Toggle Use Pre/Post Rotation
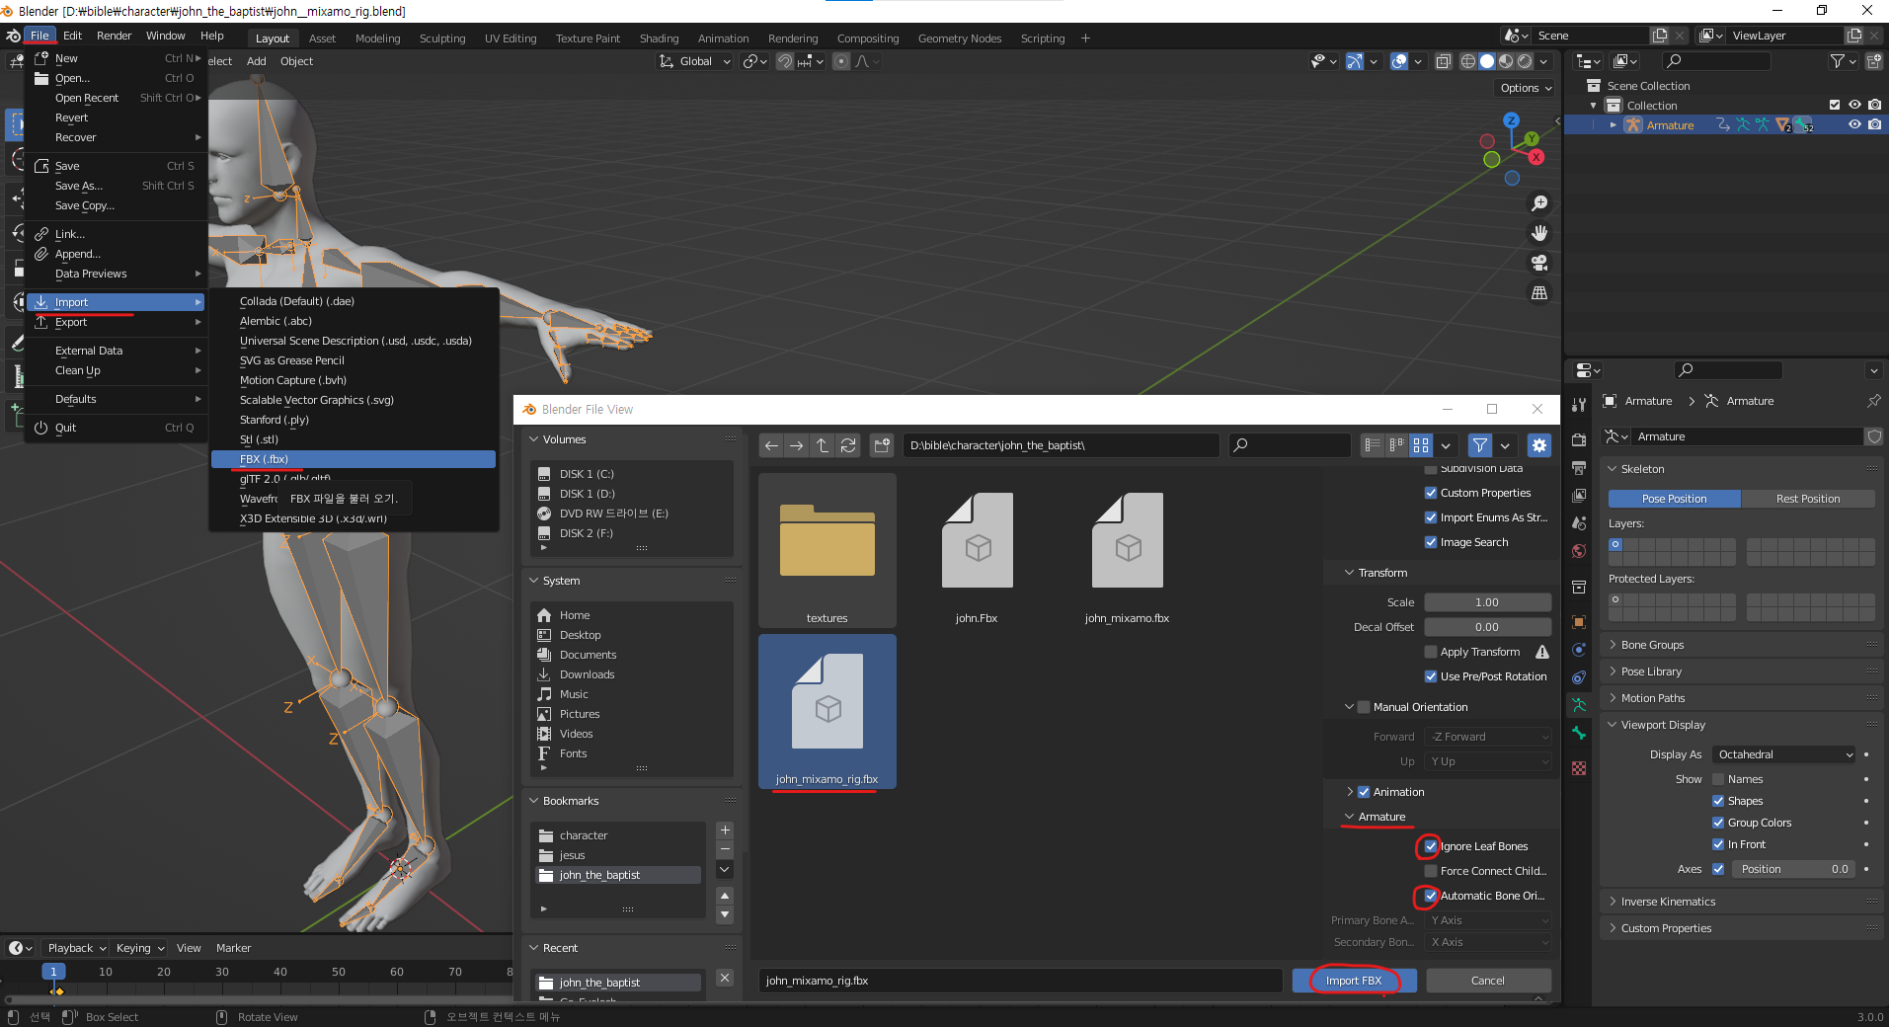Image resolution: width=1889 pixels, height=1027 pixels. (1431, 676)
